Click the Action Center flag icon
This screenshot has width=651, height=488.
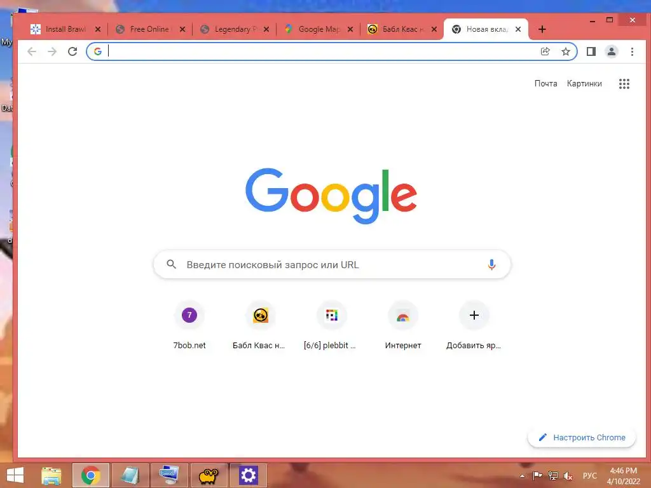[537, 475]
